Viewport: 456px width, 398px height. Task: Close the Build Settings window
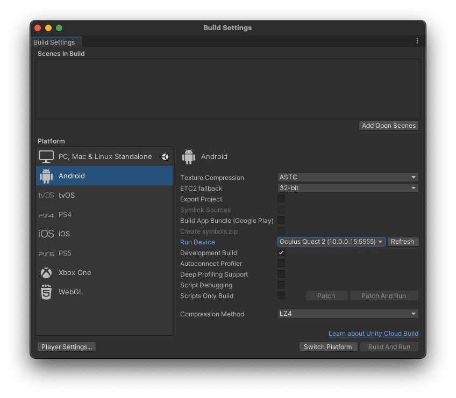click(38, 28)
